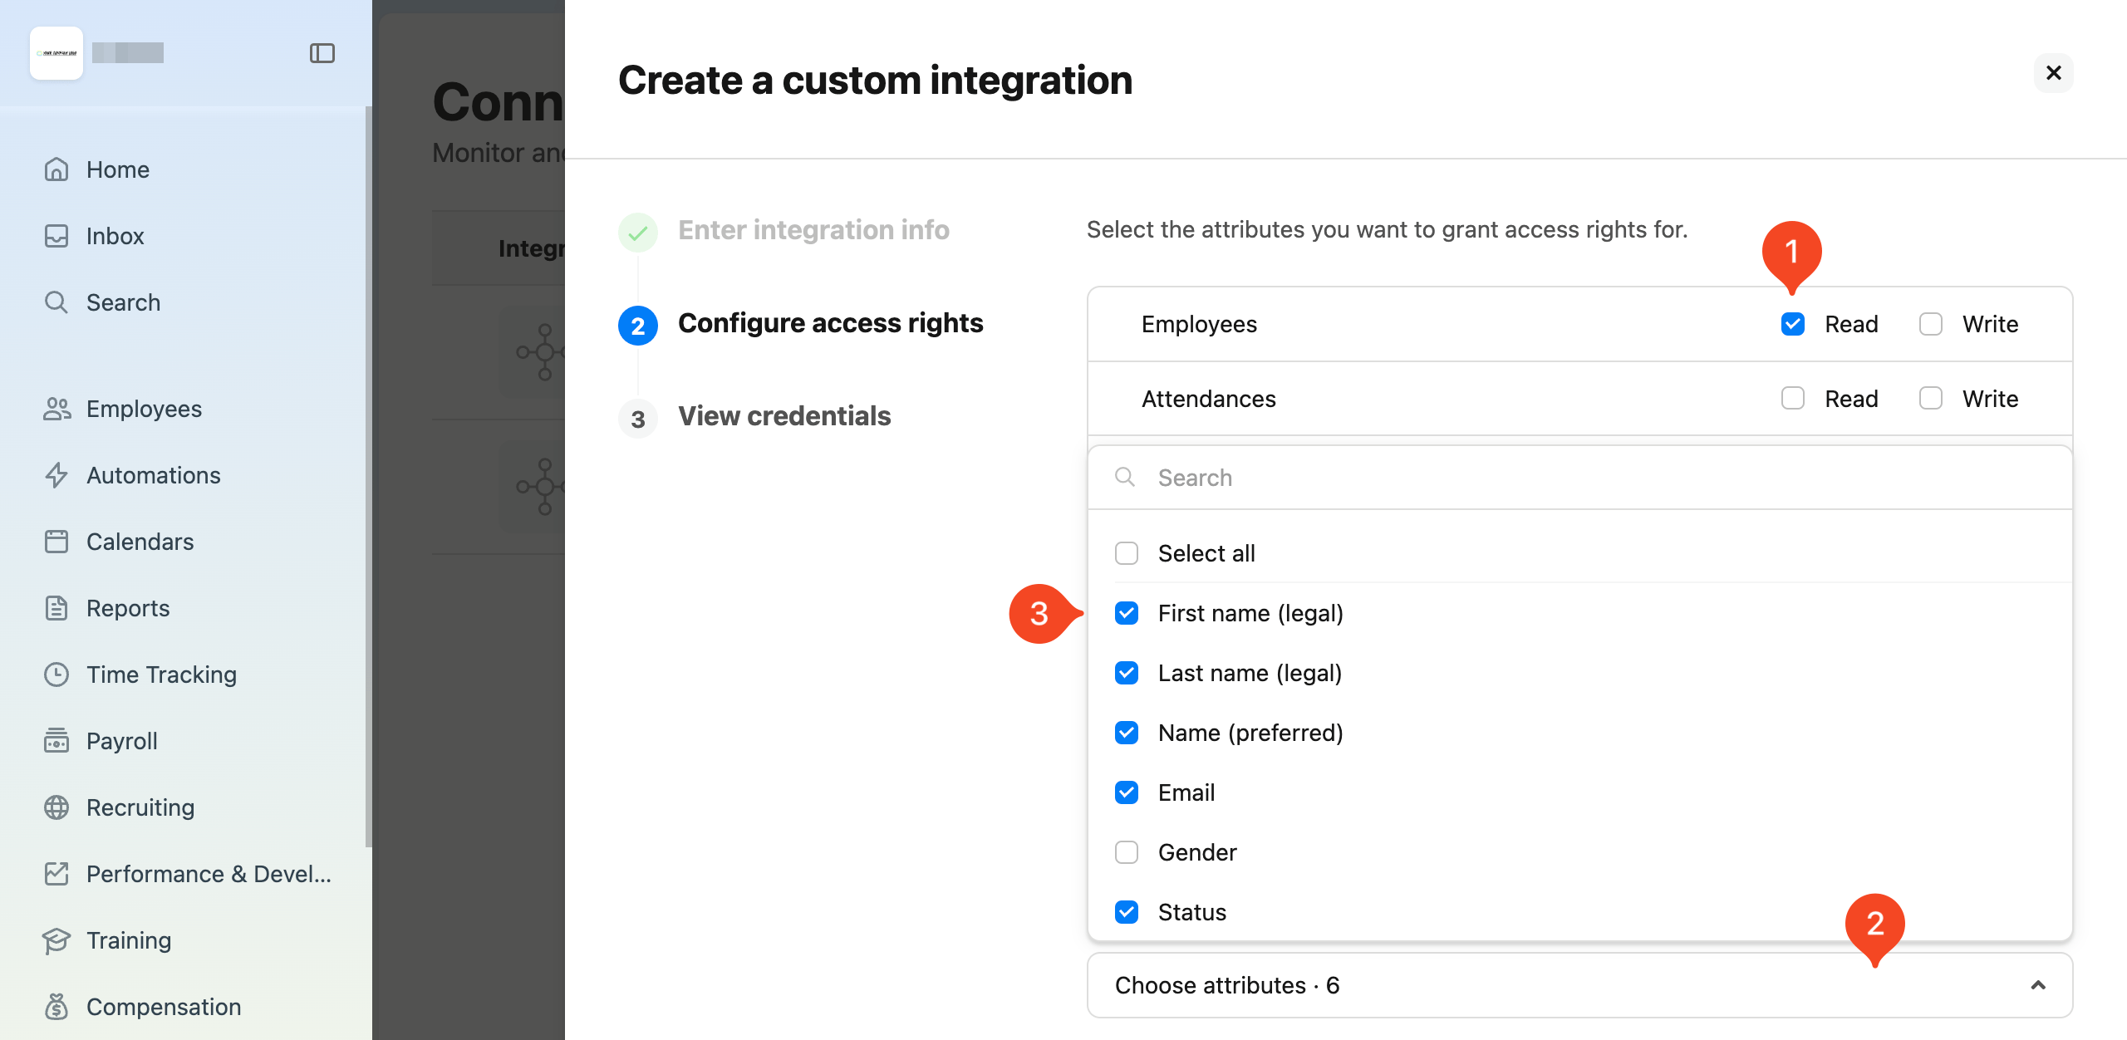Uncheck the Status attribute

(1127, 912)
